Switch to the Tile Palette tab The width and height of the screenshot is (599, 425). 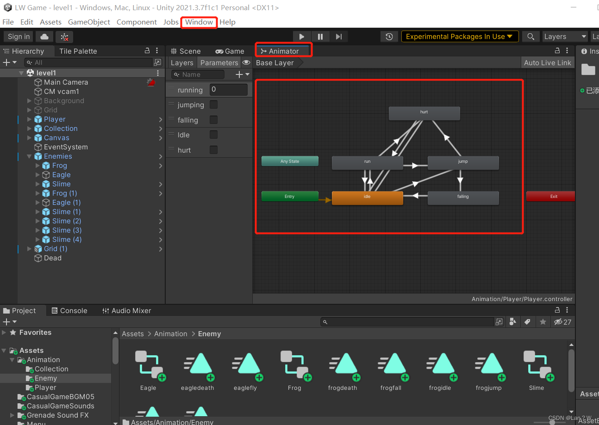tap(78, 51)
